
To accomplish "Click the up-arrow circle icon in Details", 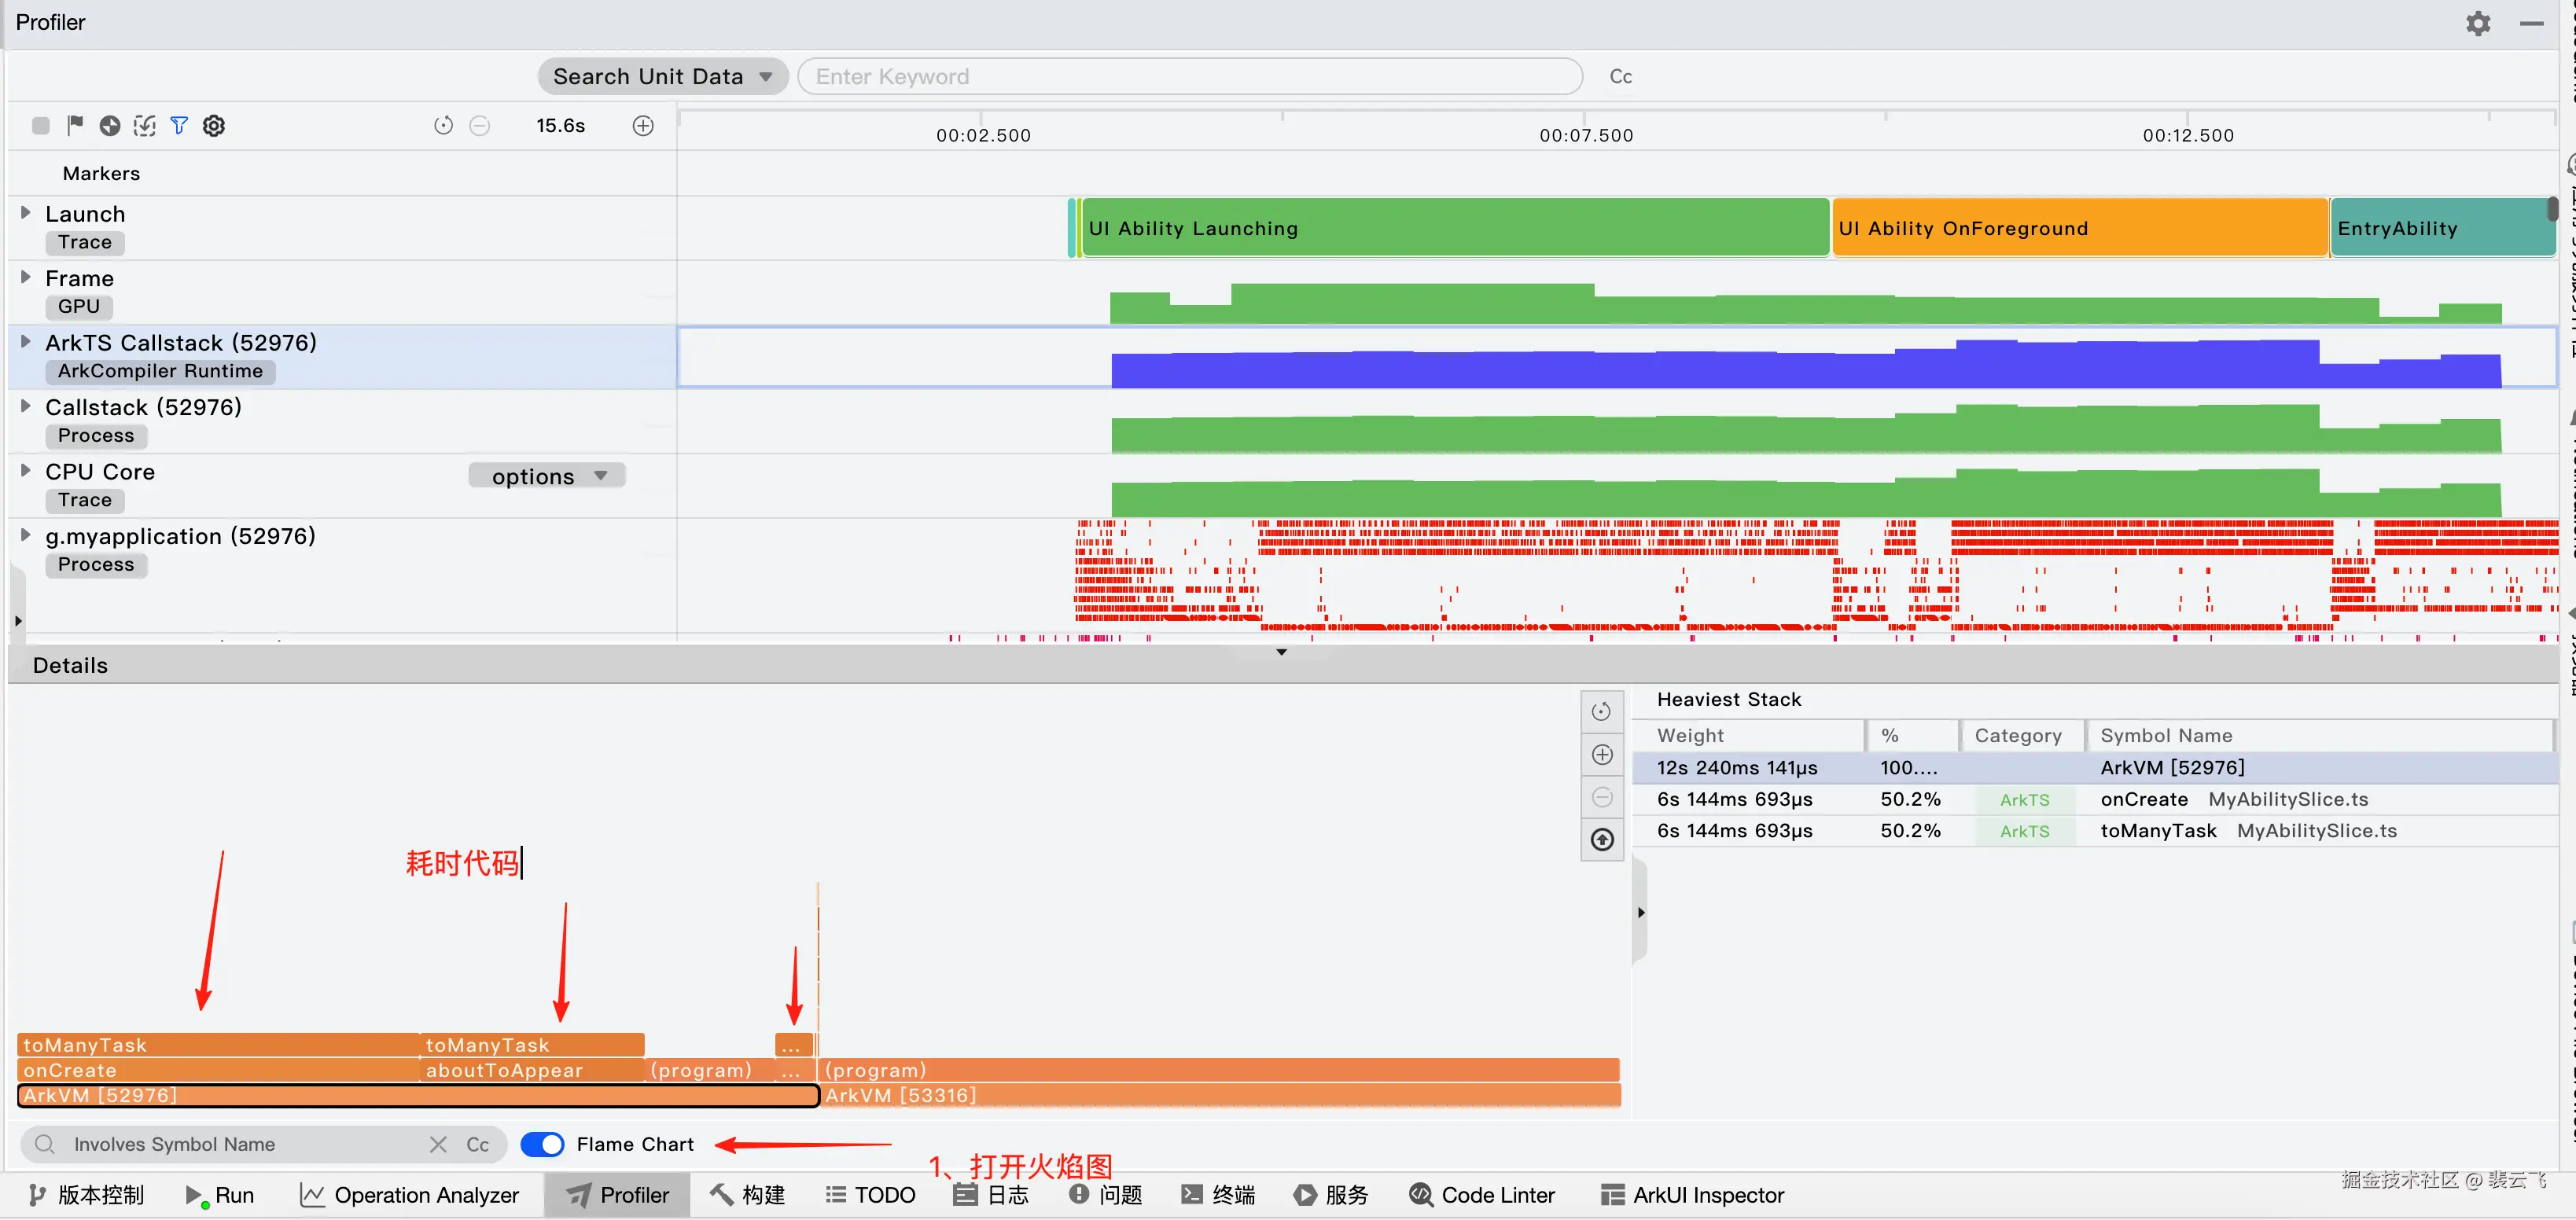I will click(x=1602, y=839).
